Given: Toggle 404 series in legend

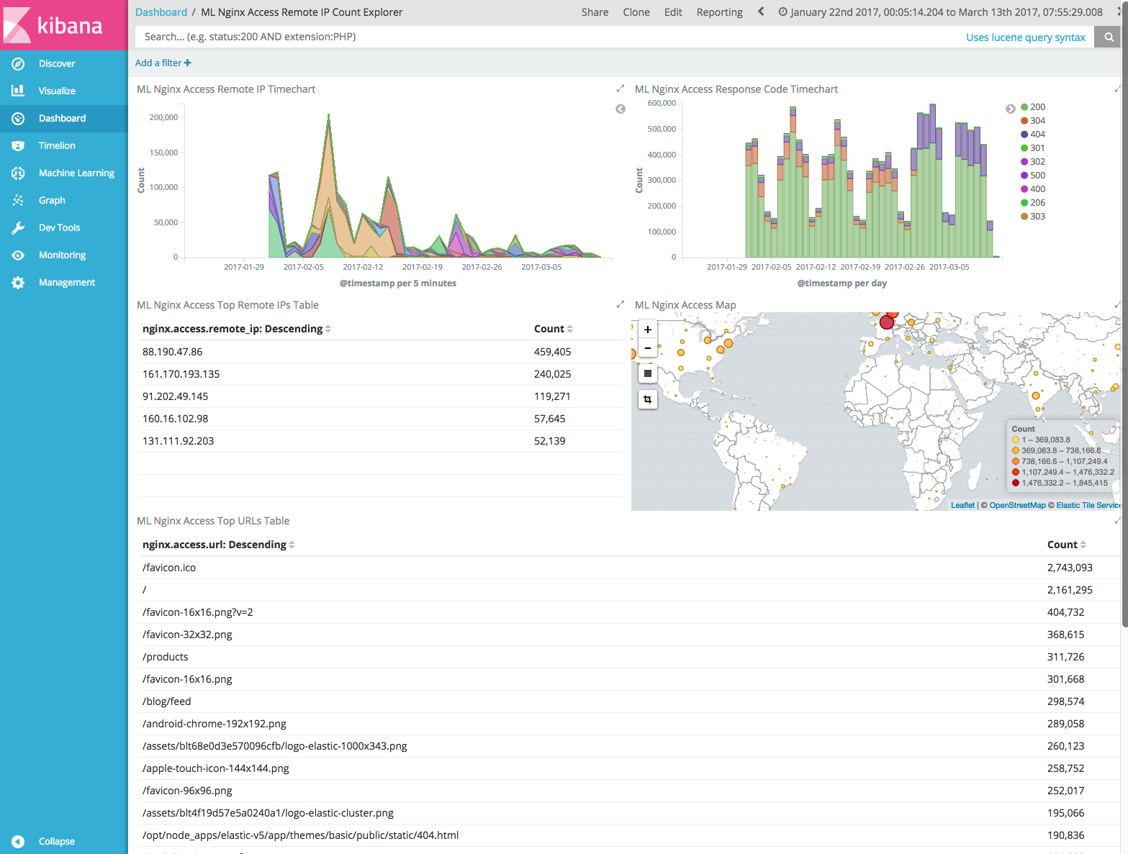Looking at the screenshot, I should pyautogui.click(x=1033, y=135).
